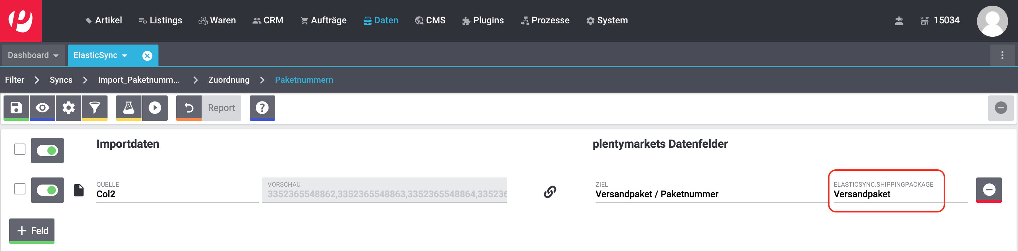The width and height of the screenshot is (1018, 251).
Task: Click the chain link mapping icon
Action: click(550, 192)
